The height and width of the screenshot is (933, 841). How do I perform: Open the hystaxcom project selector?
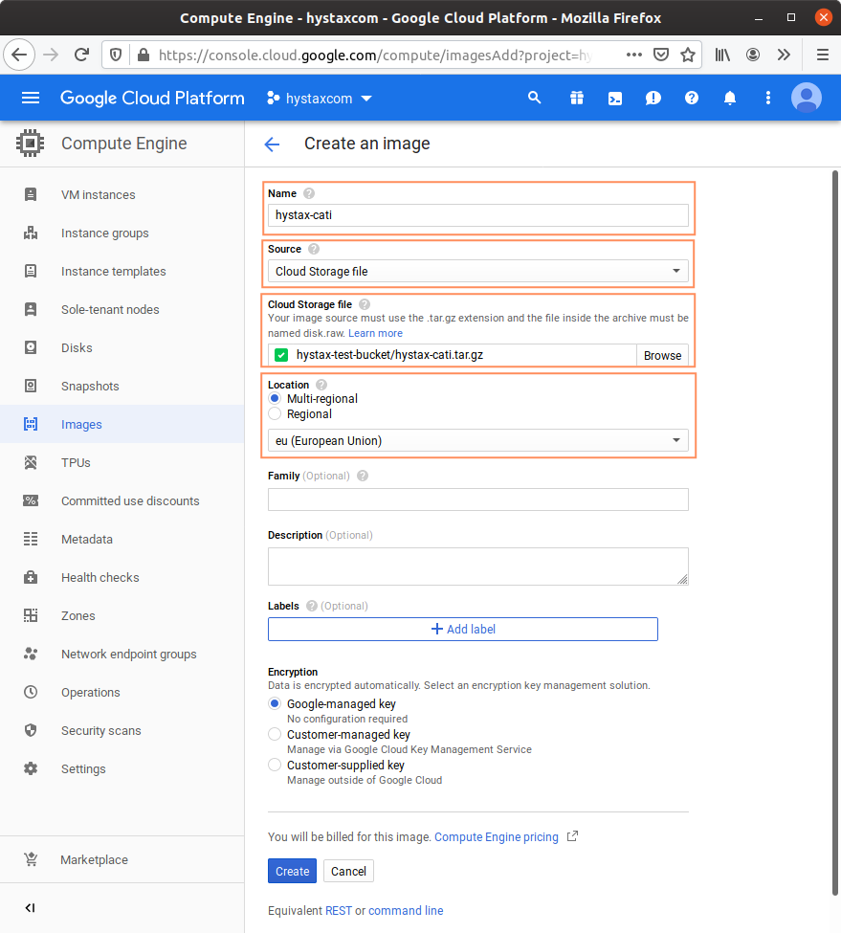pos(320,99)
